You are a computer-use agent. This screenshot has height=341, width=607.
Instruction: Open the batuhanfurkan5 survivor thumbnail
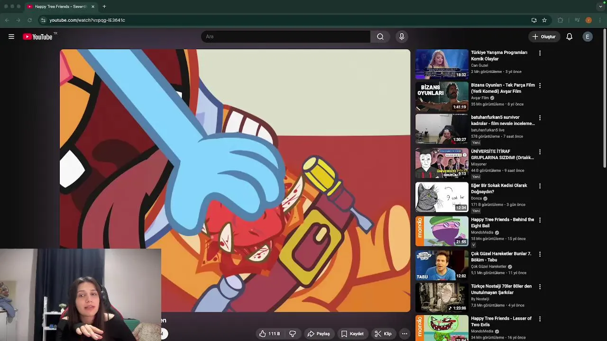[442, 129]
